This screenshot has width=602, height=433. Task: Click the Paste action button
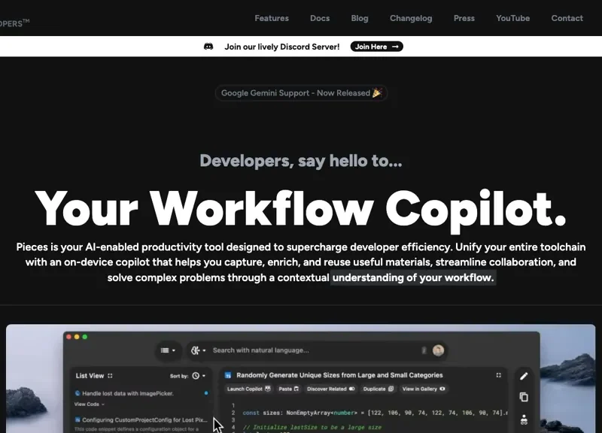288,389
